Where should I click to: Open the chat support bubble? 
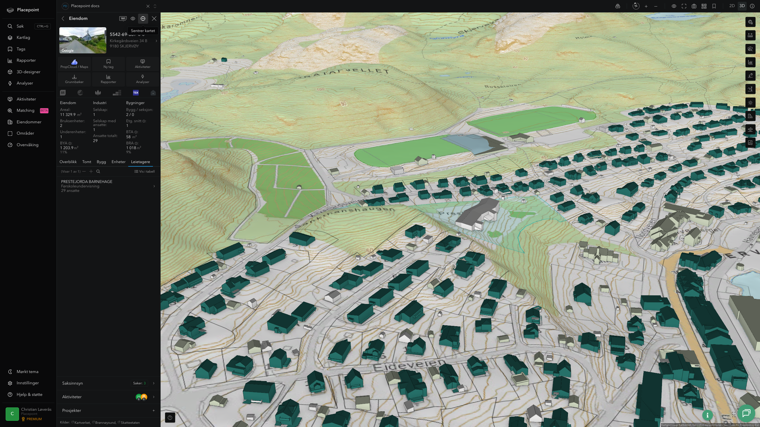(x=746, y=413)
